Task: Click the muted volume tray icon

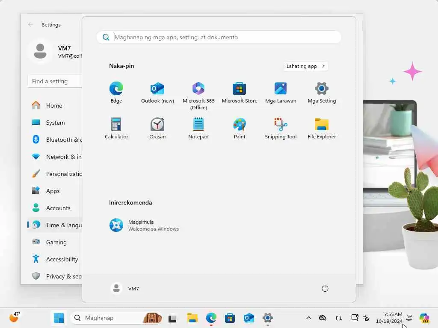Action: pos(366,318)
